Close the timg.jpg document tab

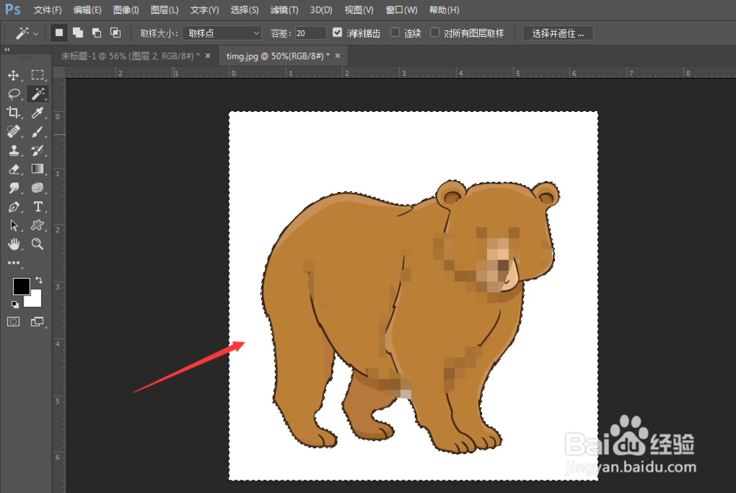338,56
